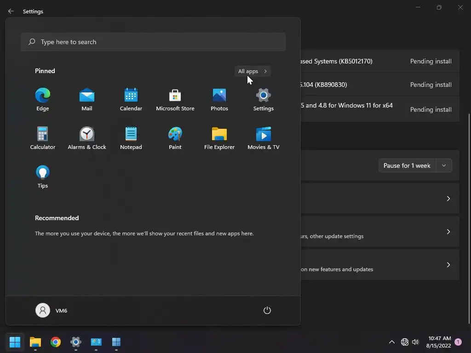The height and width of the screenshot is (353, 471).
Task: Click the Windows Start button on taskbar
Action: pos(15,342)
